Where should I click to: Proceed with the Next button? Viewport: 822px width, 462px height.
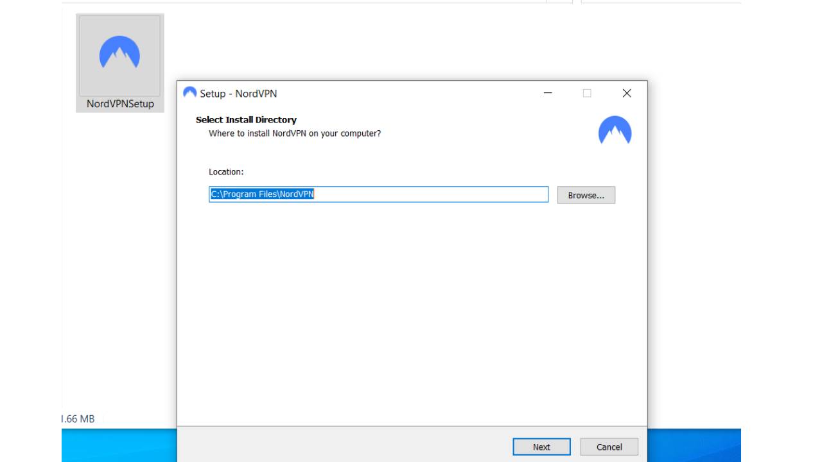541,447
